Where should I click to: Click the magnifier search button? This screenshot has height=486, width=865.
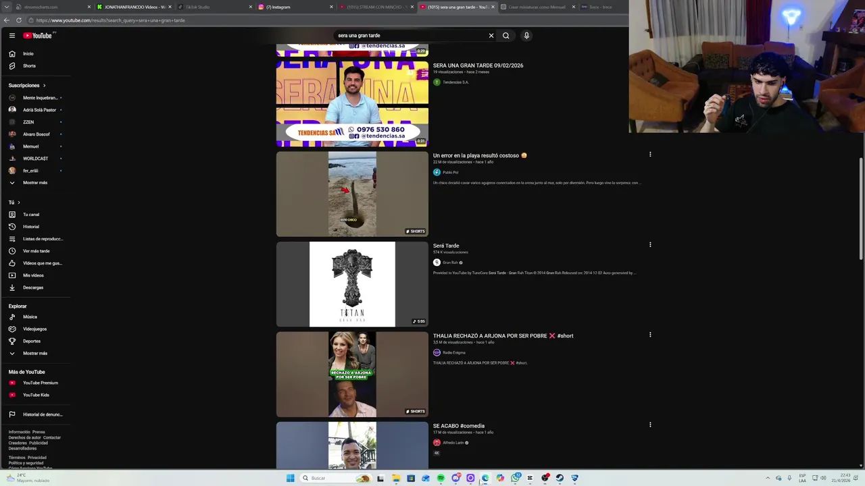coord(505,36)
